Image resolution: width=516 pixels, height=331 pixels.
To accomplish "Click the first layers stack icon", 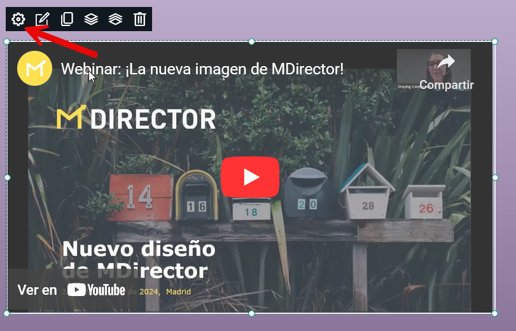I will tap(91, 19).
